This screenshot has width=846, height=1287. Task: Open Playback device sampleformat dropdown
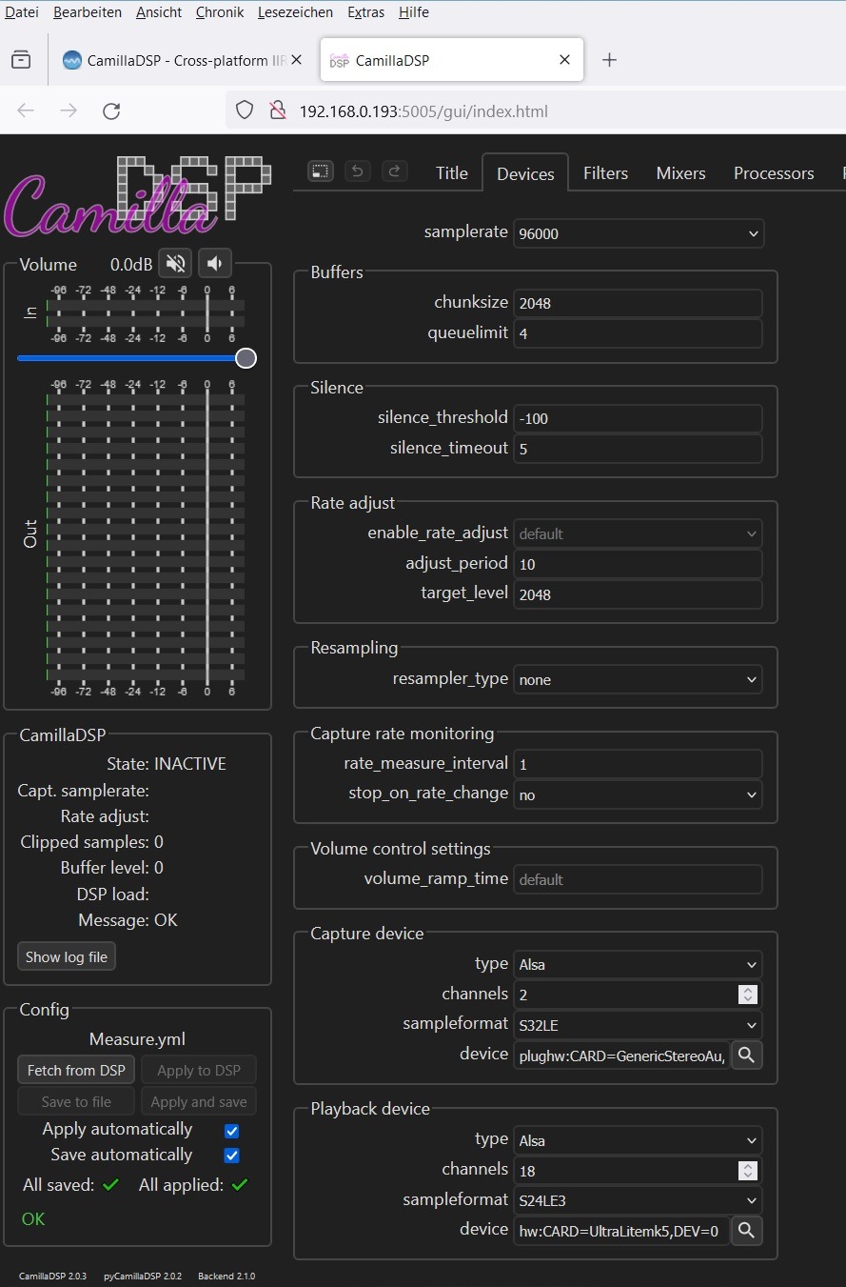[x=639, y=1199]
